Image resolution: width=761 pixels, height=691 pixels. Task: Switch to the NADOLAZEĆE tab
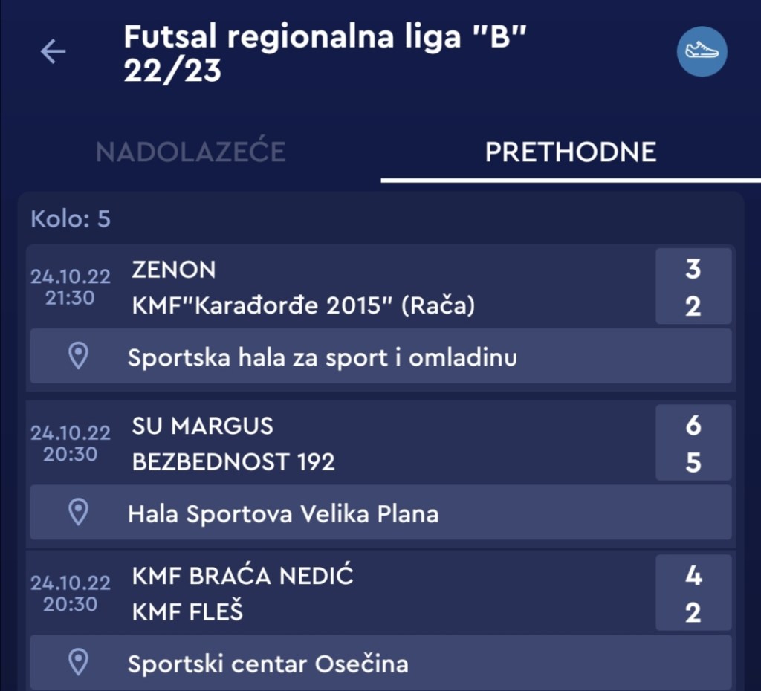tap(190, 152)
